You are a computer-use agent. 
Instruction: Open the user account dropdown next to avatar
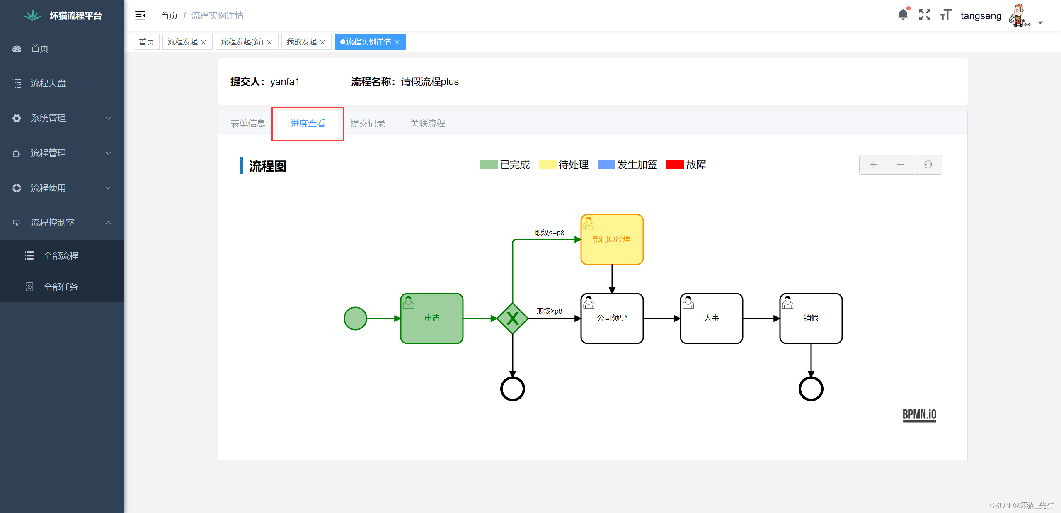[1041, 23]
